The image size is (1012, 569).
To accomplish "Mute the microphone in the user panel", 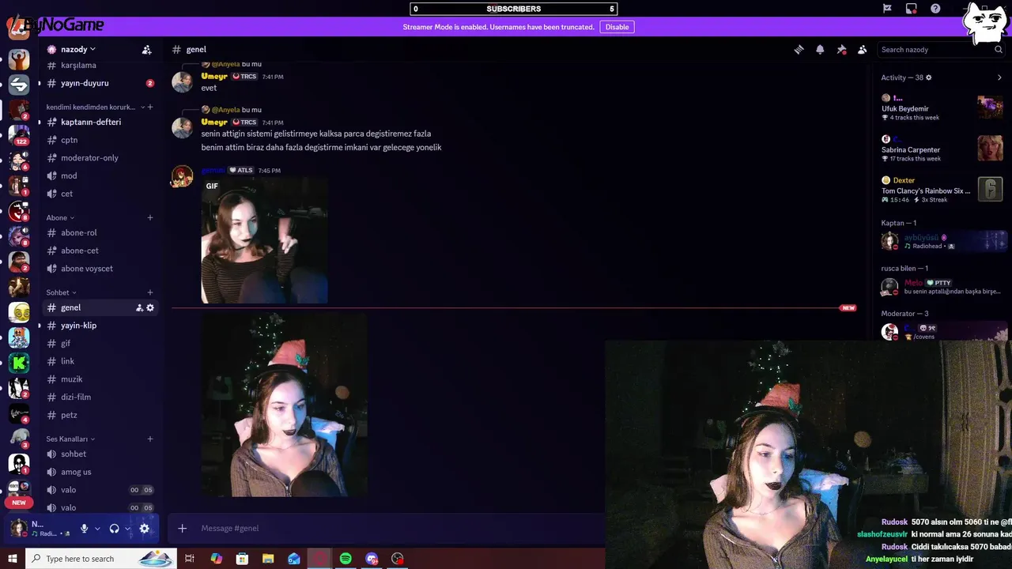I will [x=84, y=529].
